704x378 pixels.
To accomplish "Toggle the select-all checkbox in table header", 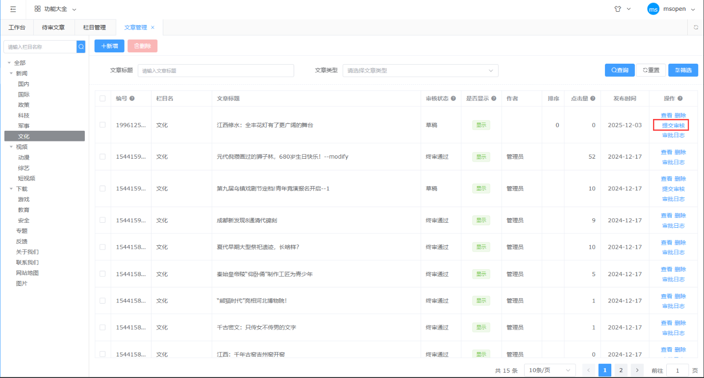I will point(102,98).
